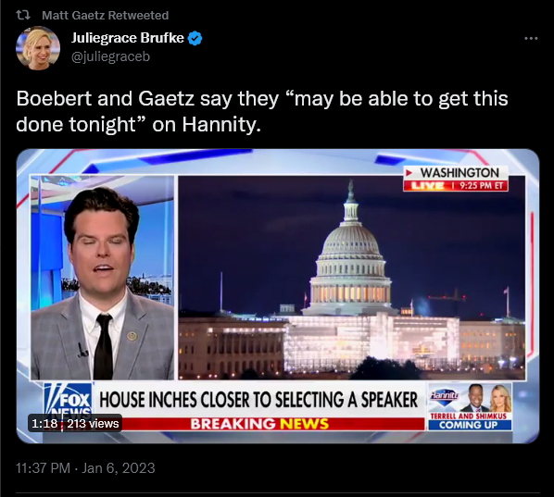
Task: Click the 'Terrell and Shimkus Coming Up' graphic
Action: point(470,421)
